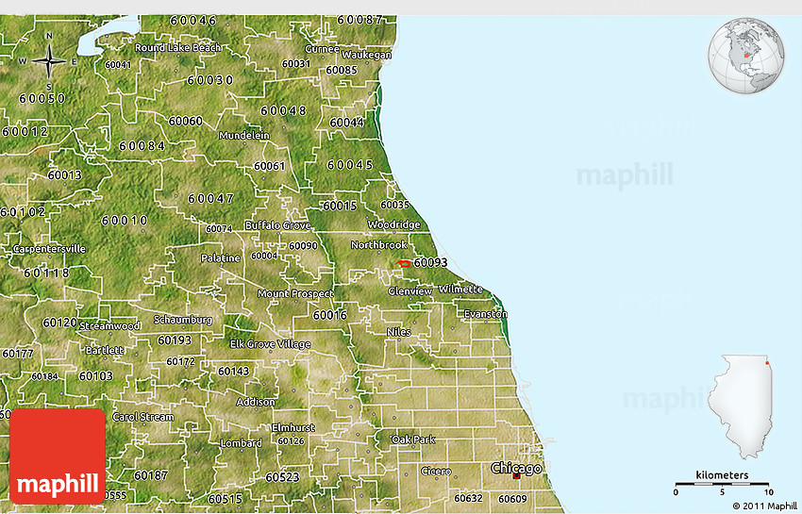
Task: Select the Chicago city label
Action: (x=516, y=468)
